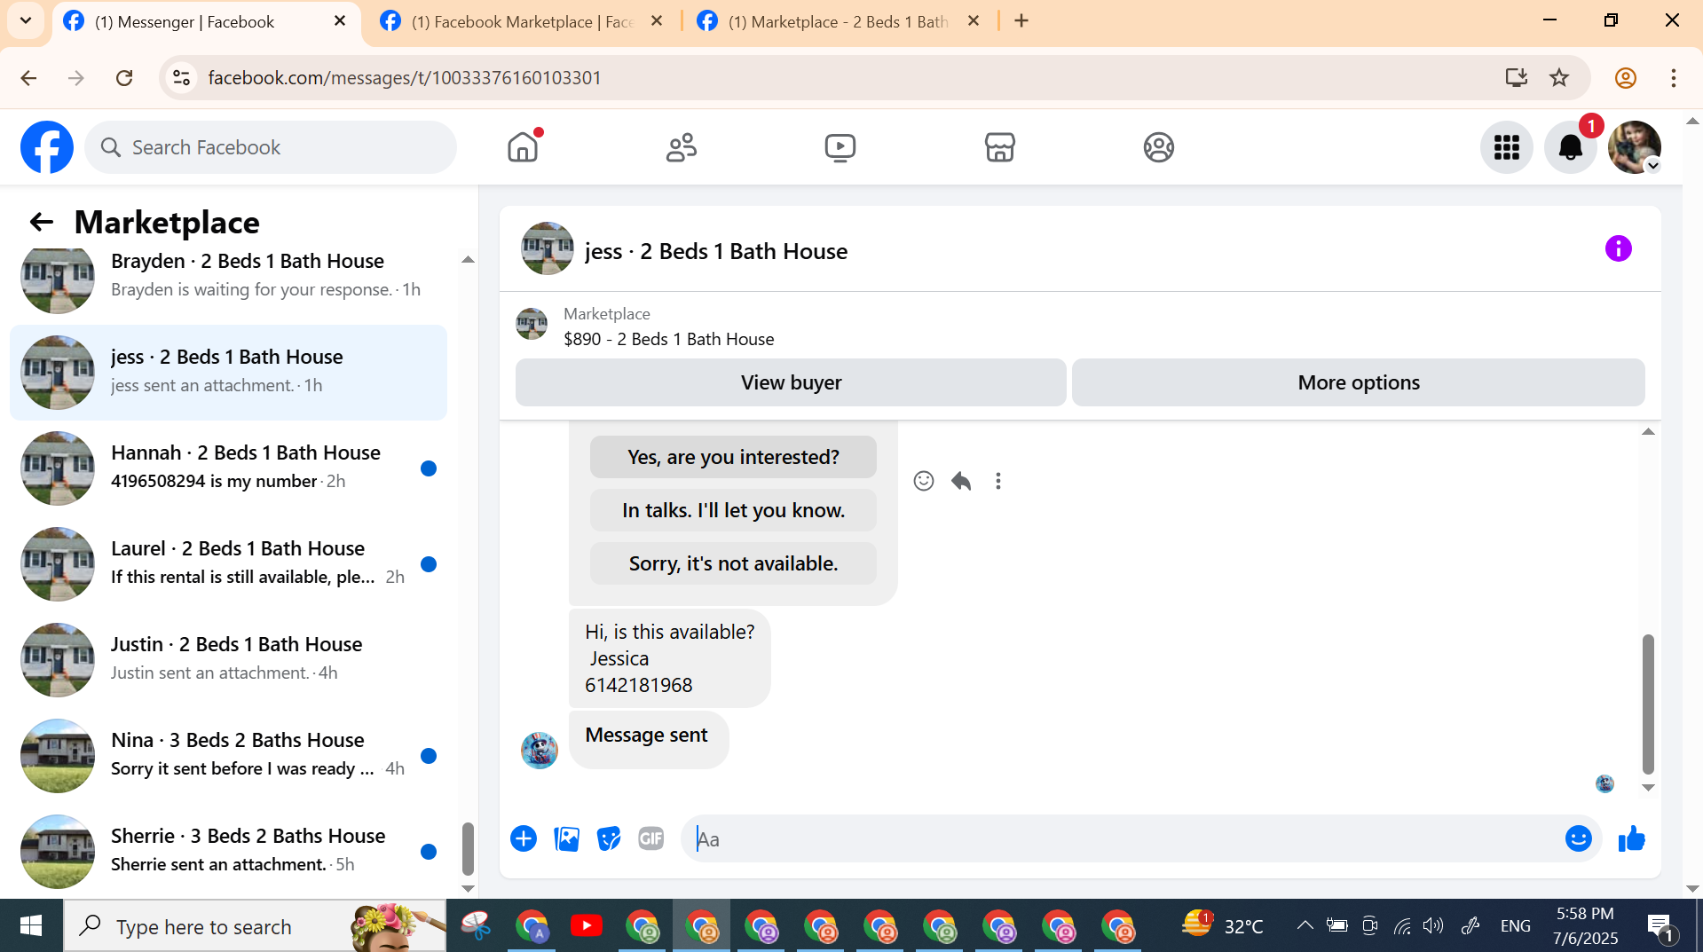Screen dimensions: 1703x952
Task: Open the notifications bell icon
Action: [1571, 147]
